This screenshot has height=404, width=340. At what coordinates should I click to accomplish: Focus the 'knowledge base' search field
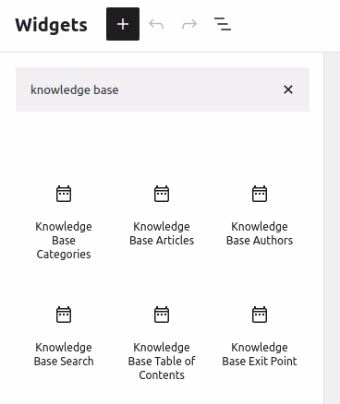point(148,89)
